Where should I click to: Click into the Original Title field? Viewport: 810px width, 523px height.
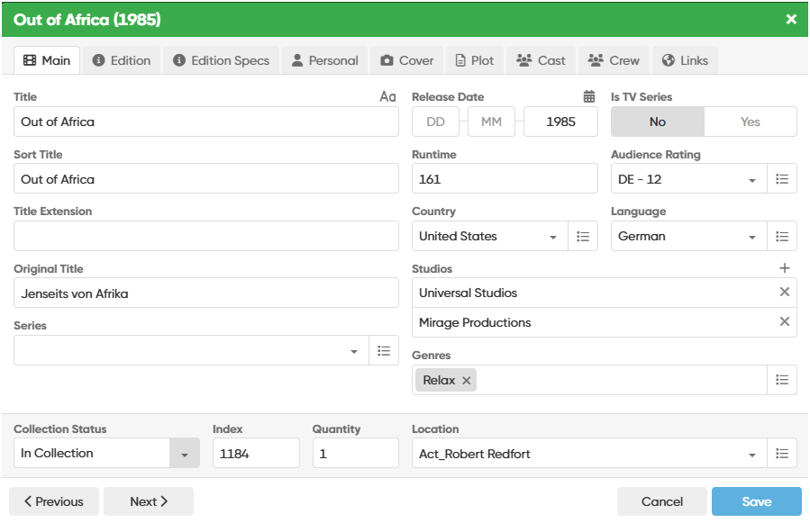coord(205,293)
